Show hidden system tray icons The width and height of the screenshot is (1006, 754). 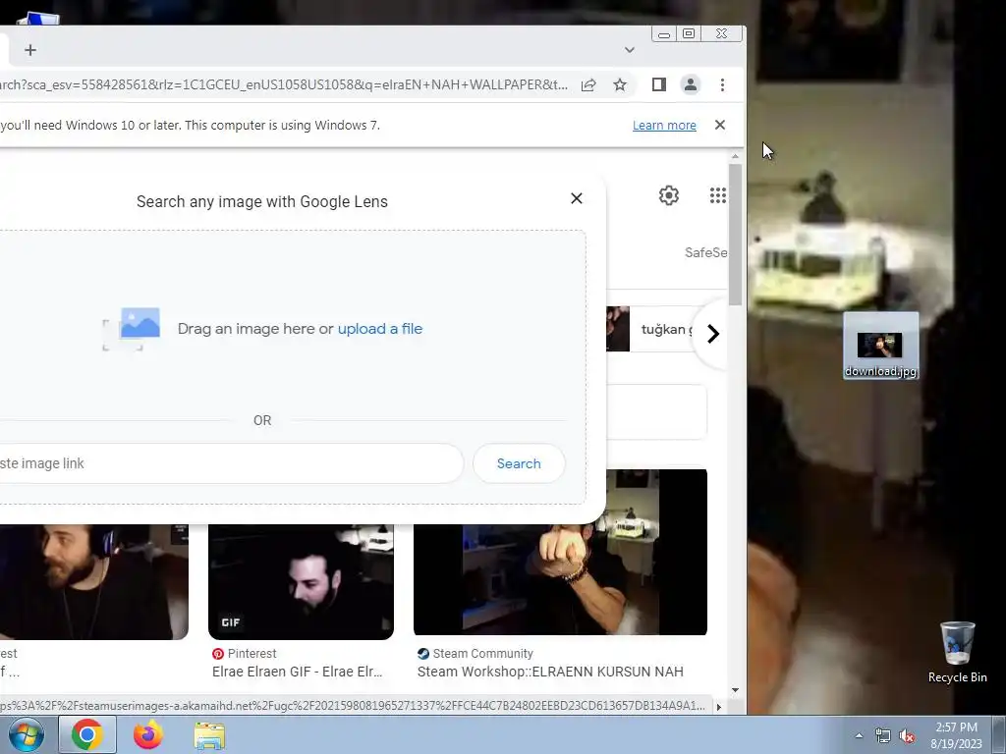pyautogui.click(x=859, y=736)
